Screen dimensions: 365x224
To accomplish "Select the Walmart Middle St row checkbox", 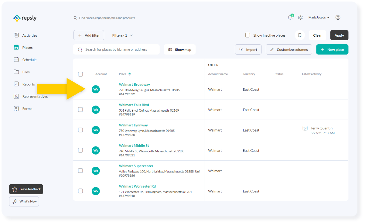I will pos(80,150).
